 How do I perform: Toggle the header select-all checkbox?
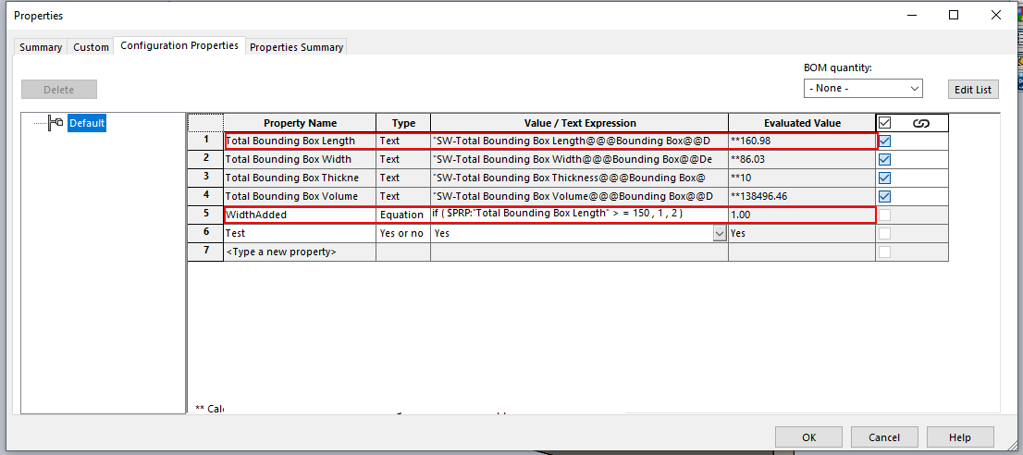(x=885, y=123)
